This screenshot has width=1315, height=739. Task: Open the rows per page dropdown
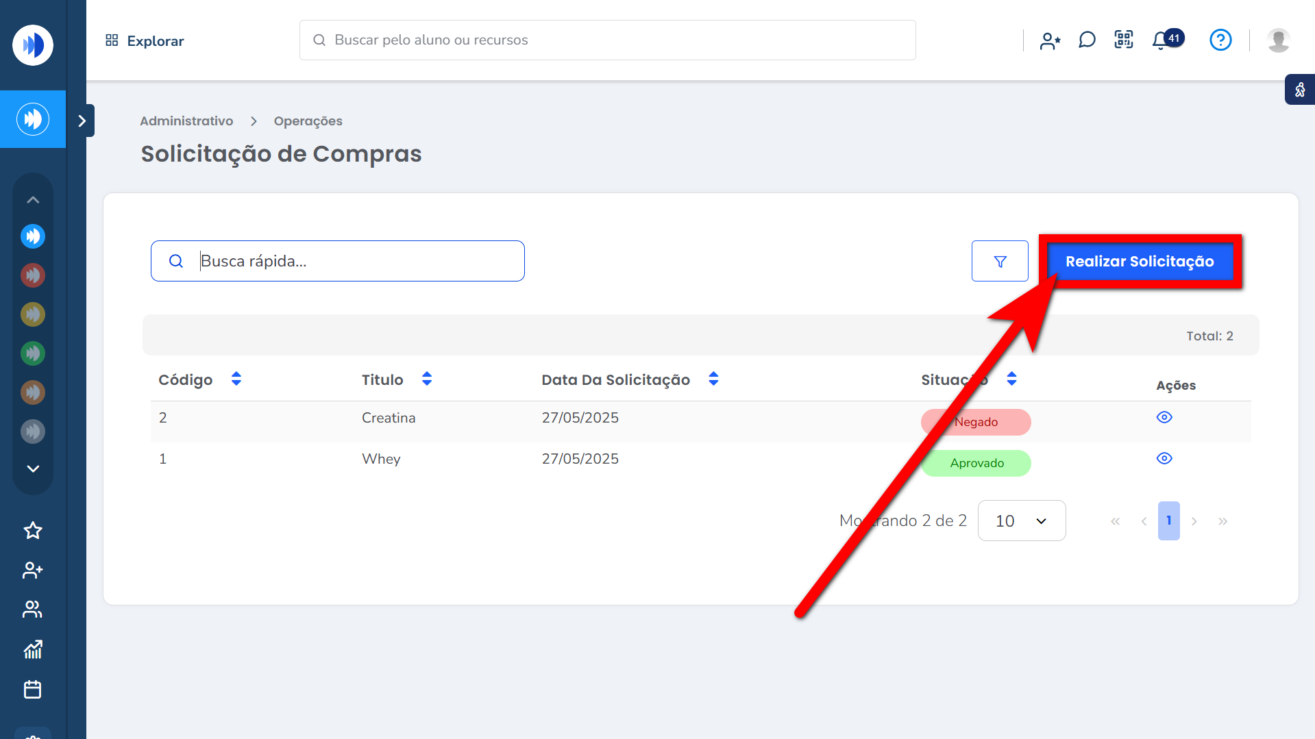click(x=1021, y=521)
